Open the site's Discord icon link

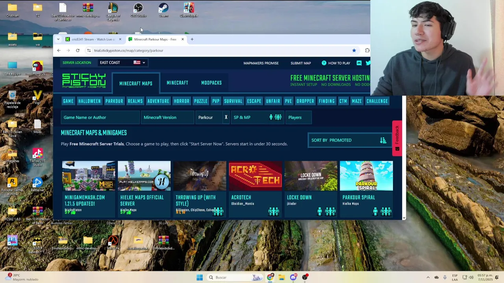click(359, 63)
